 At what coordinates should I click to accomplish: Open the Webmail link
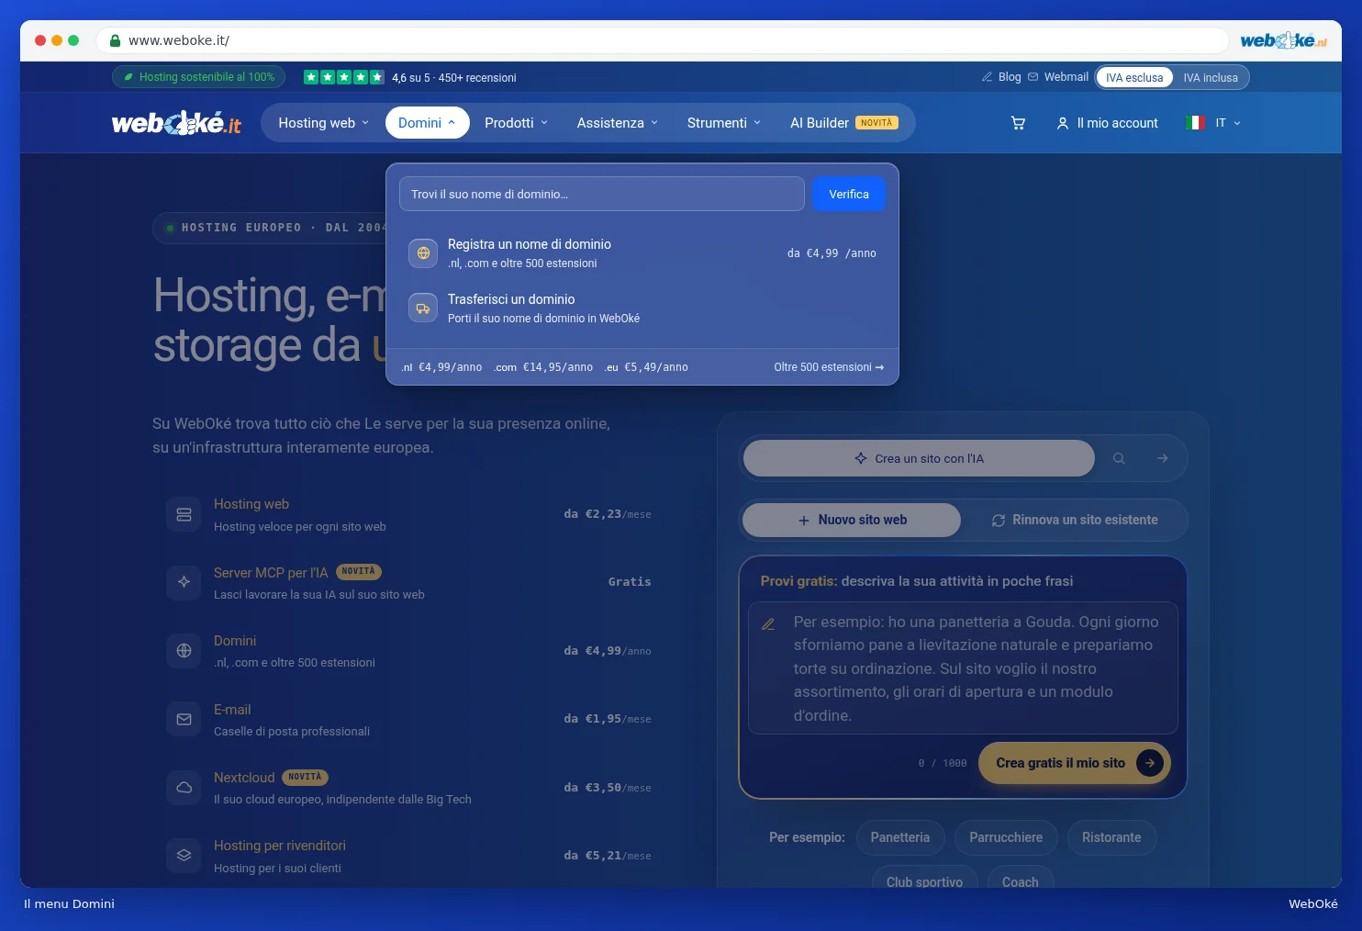pos(1058,77)
